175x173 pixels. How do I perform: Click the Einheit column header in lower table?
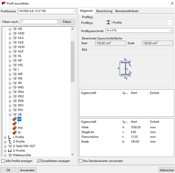click(155, 122)
